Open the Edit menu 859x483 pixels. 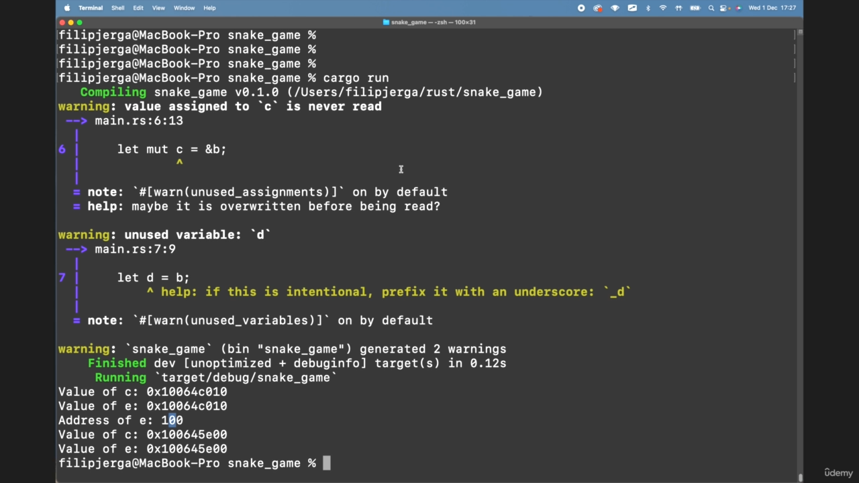click(x=138, y=8)
